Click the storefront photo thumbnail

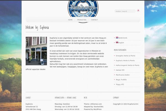36,51
